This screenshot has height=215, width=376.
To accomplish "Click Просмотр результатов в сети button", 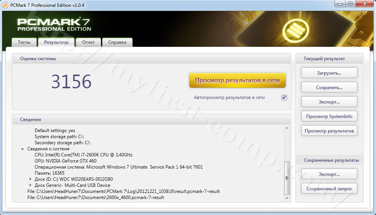I will pos(237,80).
